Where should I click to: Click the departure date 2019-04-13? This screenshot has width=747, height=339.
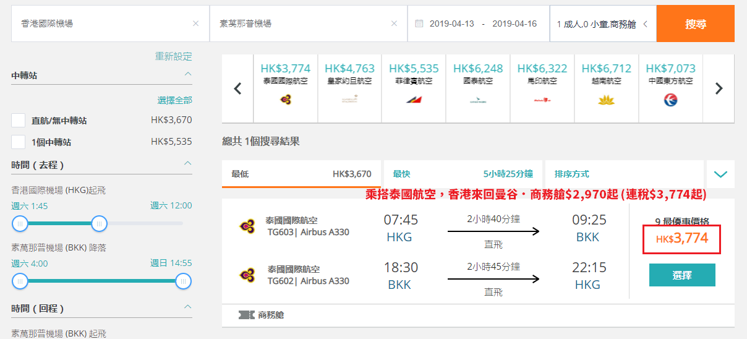click(451, 24)
